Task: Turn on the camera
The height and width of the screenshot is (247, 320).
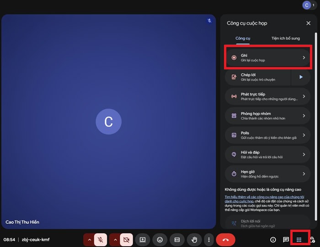Action: coord(126,239)
